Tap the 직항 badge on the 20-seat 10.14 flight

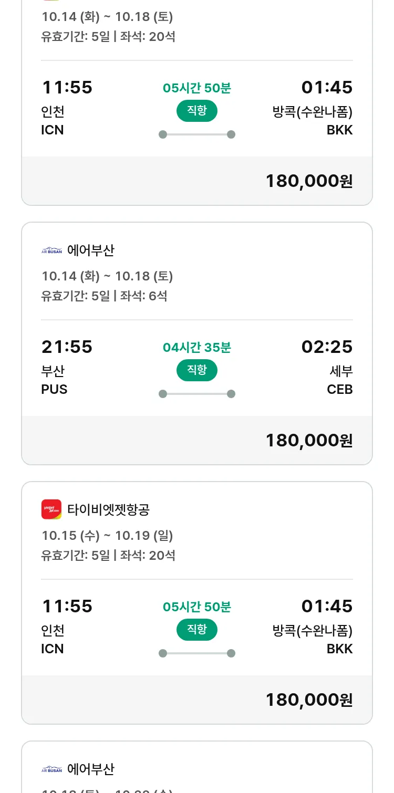[197, 111]
